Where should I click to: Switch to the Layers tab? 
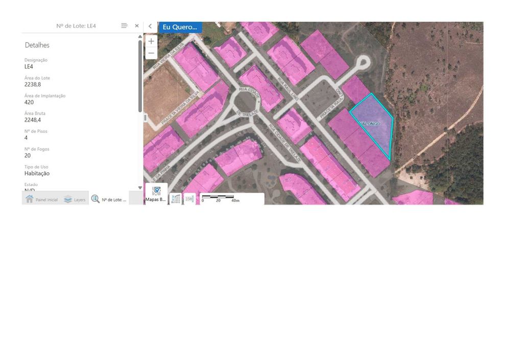click(75, 200)
